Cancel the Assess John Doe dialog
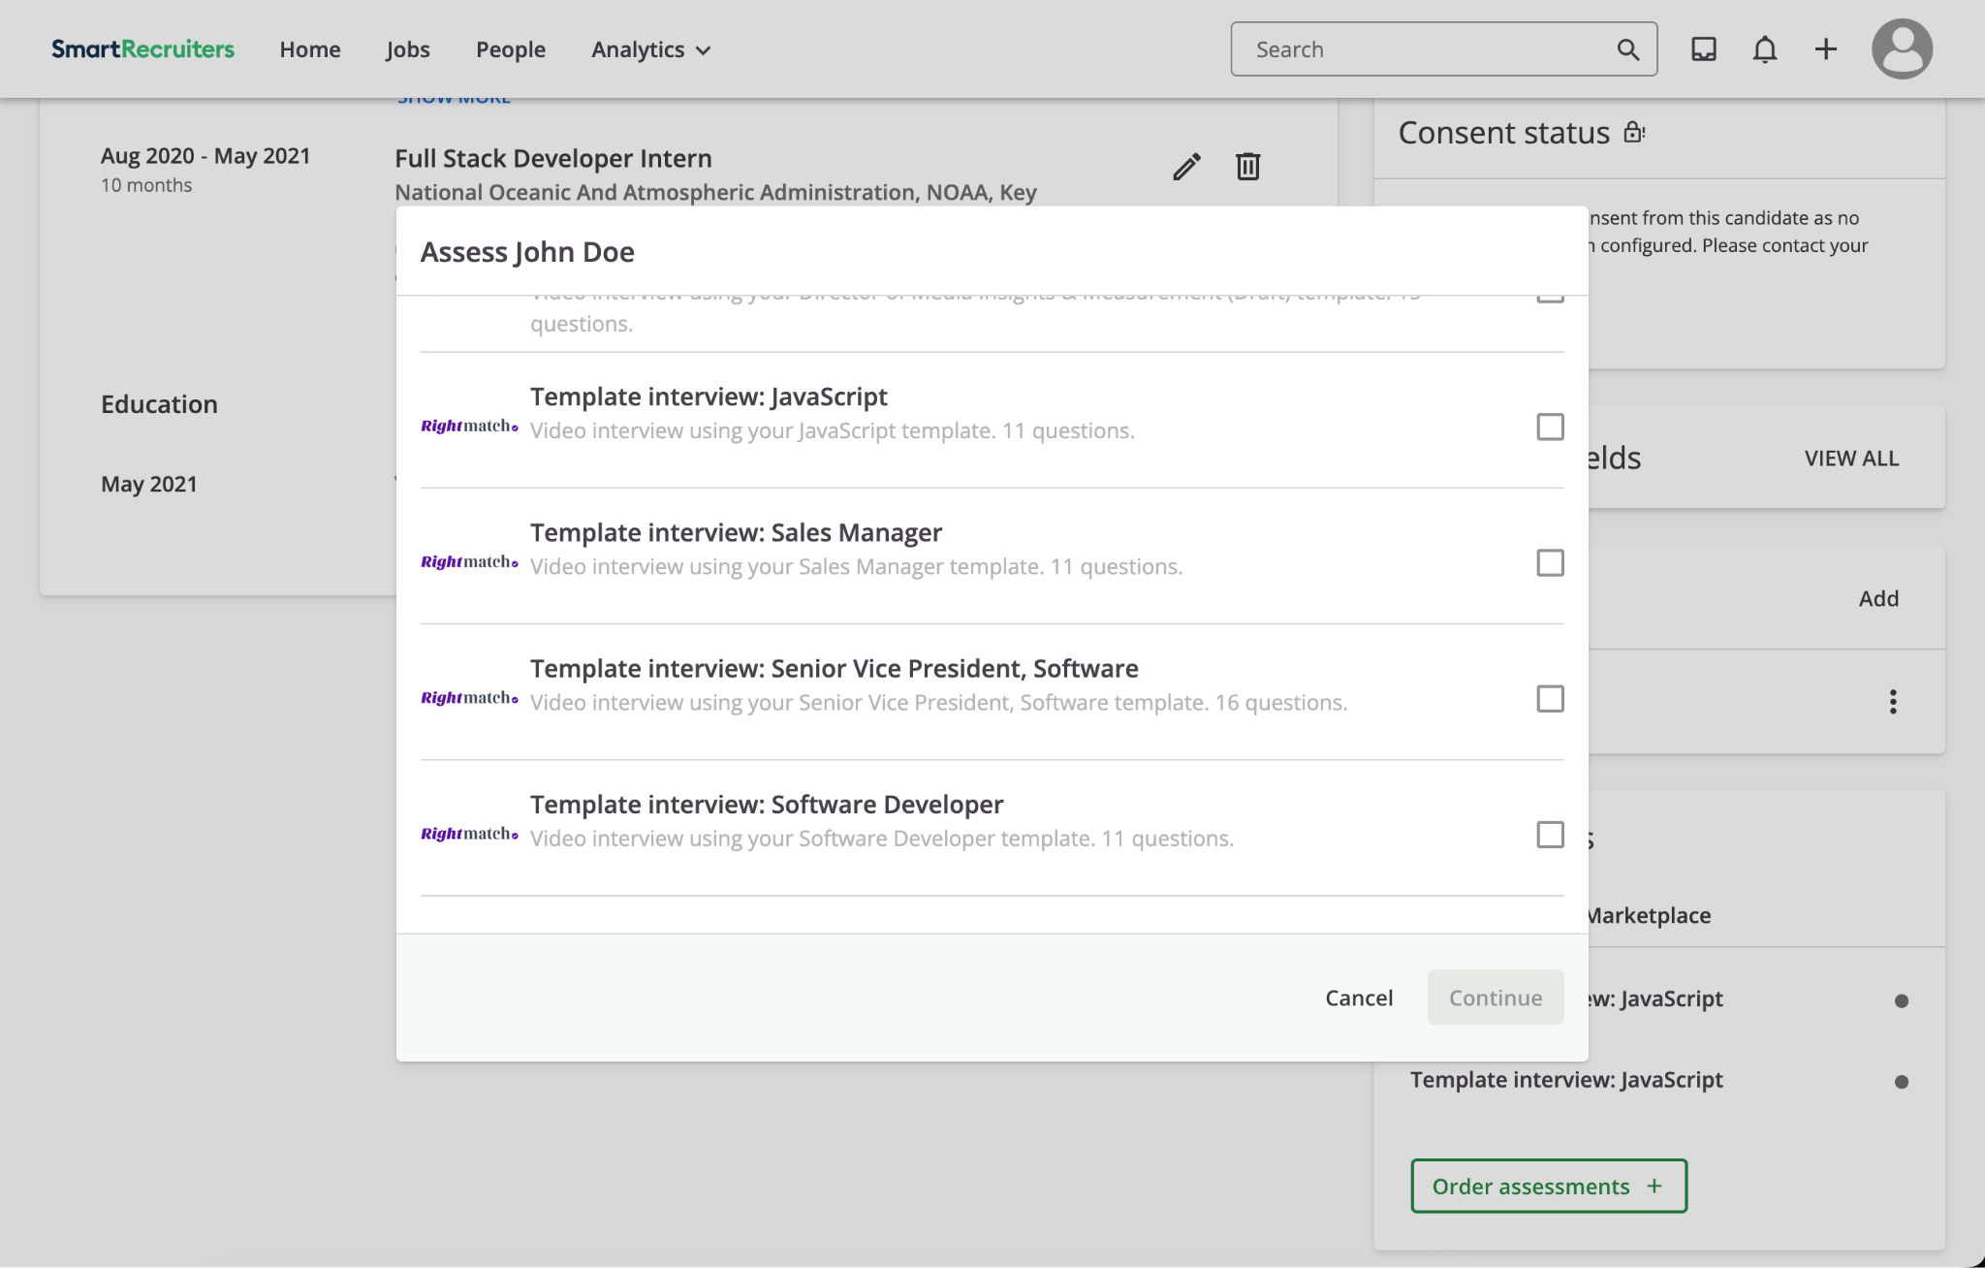Image resolution: width=1985 pixels, height=1268 pixels. coord(1359,998)
